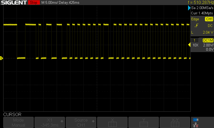Click the Delay:425ms readout
This screenshot has height=128, width=214.
tap(69, 3)
